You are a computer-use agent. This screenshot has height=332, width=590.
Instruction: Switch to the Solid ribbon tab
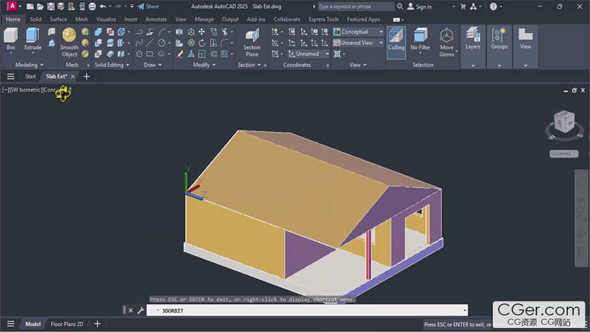coord(36,19)
